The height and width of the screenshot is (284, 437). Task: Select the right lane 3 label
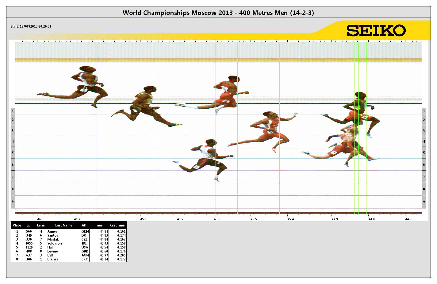[x=424, y=131]
